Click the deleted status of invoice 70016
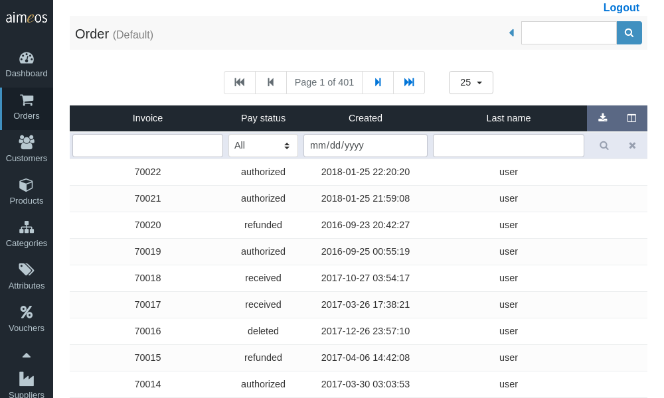 point(263,331)
